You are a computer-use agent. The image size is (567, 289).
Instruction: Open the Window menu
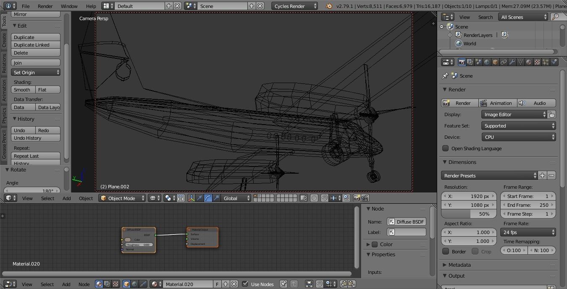click(69, 6)
